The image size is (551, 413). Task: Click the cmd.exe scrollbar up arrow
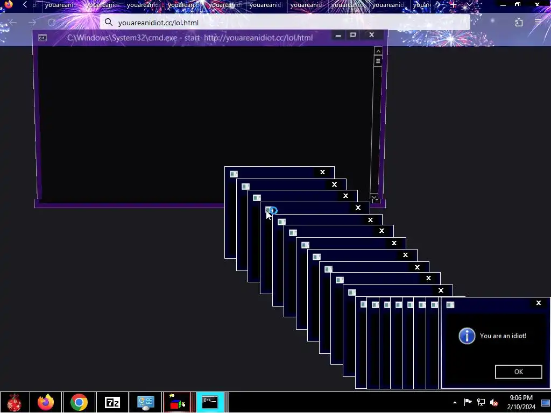378,51
